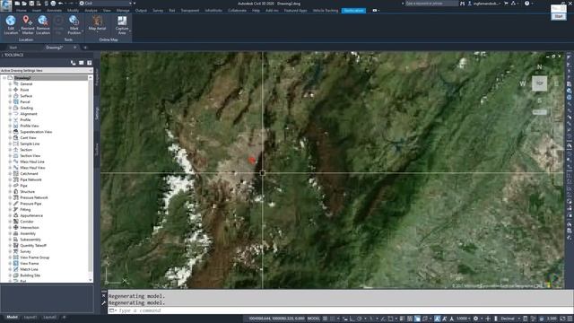This screenshot has height=323, width=574.
Task: Open the Active Drawing Settings View dropdown
Action: click(x=47, y=70)
